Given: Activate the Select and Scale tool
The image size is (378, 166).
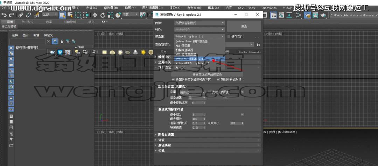Looking at the screenshot, I should click(110, 15).
